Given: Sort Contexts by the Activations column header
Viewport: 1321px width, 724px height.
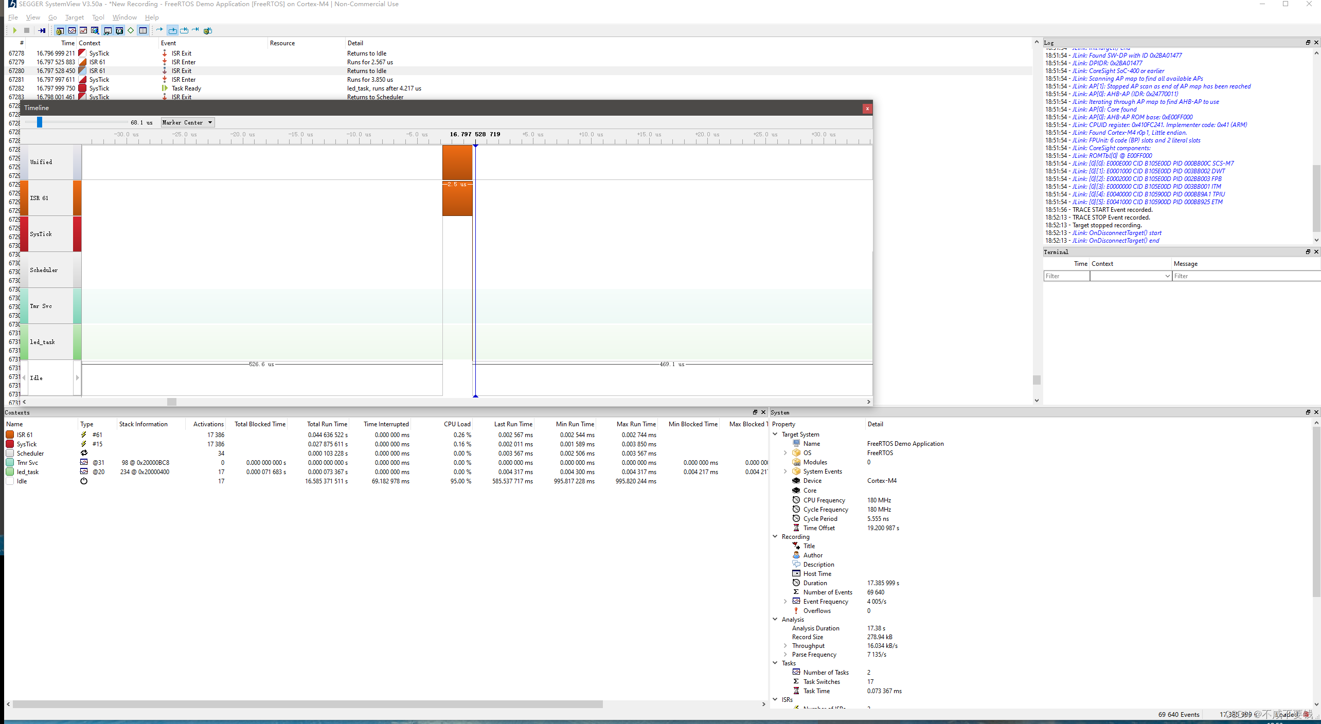Looking at the screenshot, I should [205, 424].
